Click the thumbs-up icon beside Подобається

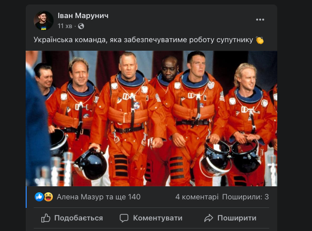point(46,218)
